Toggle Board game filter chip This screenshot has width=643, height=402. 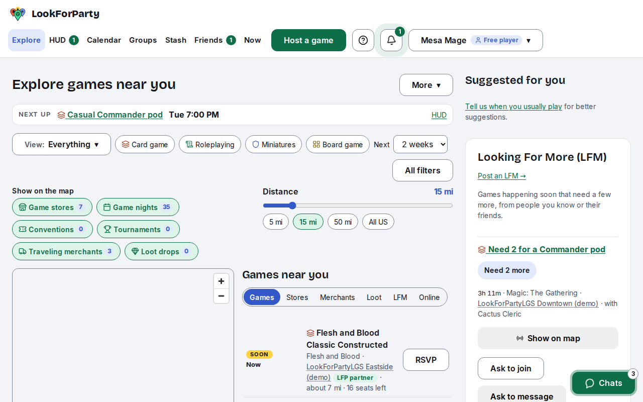coord(338,144)
